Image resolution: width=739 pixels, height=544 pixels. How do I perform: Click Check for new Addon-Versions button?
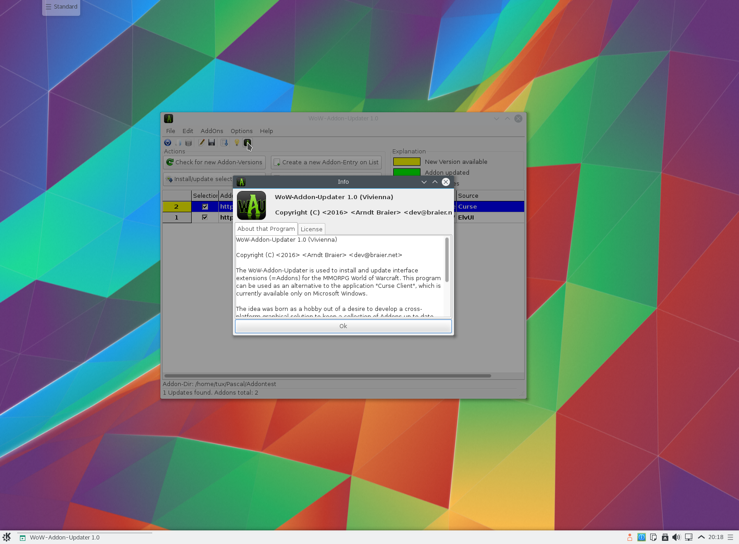(x=214, y=162)
